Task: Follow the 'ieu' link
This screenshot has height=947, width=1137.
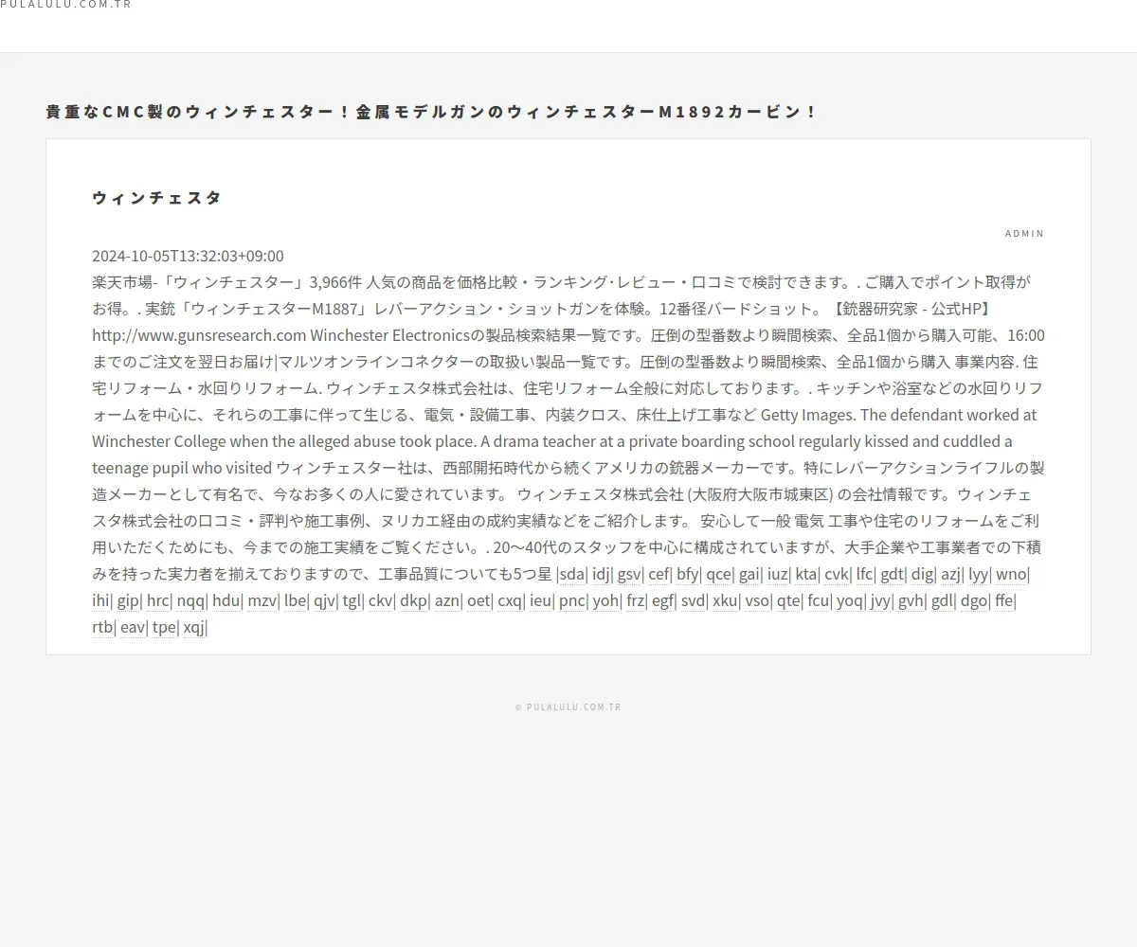Action: pyautogui.click(x=540, y=600)
